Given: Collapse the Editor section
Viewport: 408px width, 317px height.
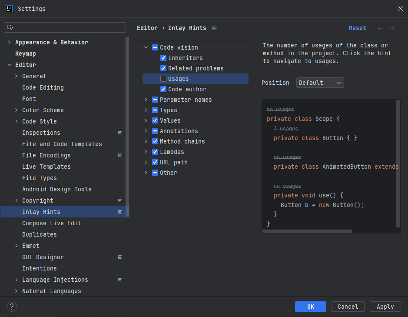Looking at the screenshot, I should coord(10,65).
